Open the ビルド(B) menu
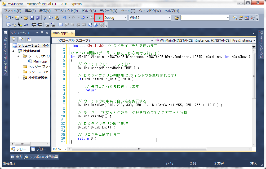 (89, 11)
